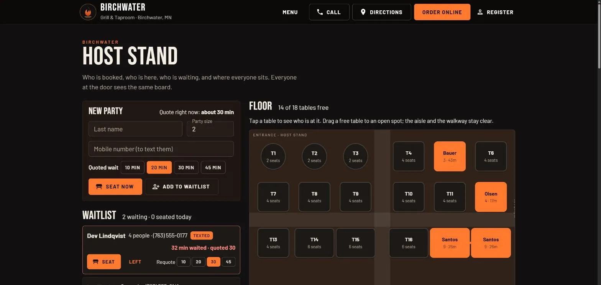
Task: Tap table T6 on the floor
Action: [x=491, y=156]
